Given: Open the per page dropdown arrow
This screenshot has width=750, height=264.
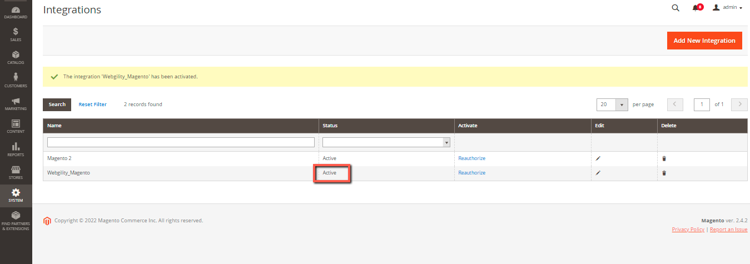Looking at the screenshot, I should click(x=622, y=104).
